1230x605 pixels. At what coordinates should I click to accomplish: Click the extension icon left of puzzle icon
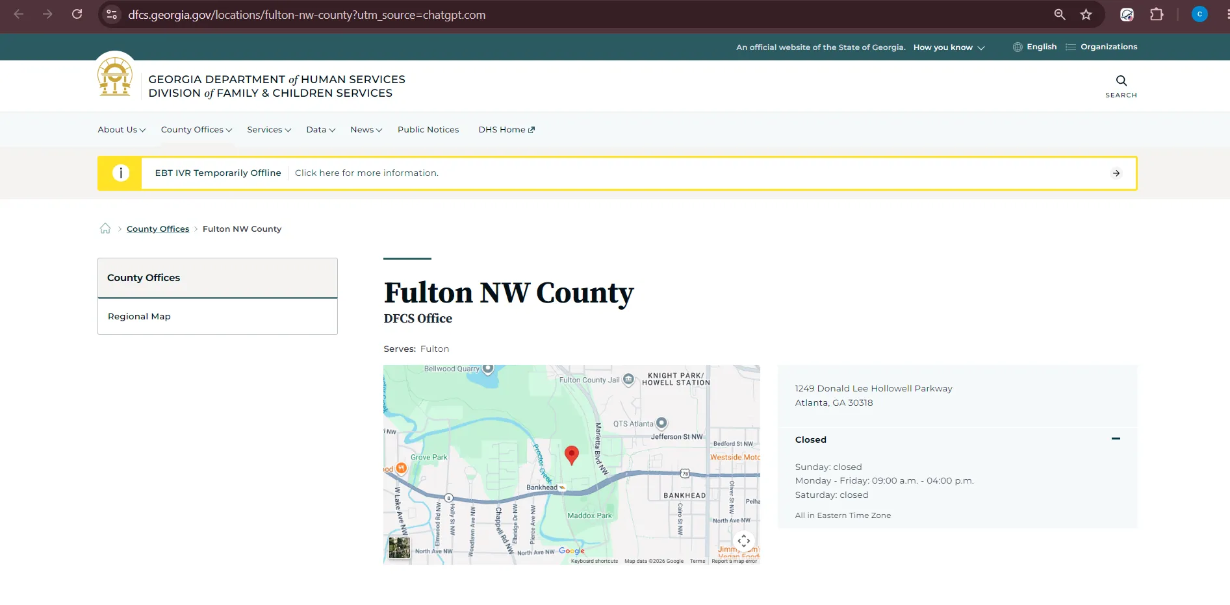[x=1127, y=14]
